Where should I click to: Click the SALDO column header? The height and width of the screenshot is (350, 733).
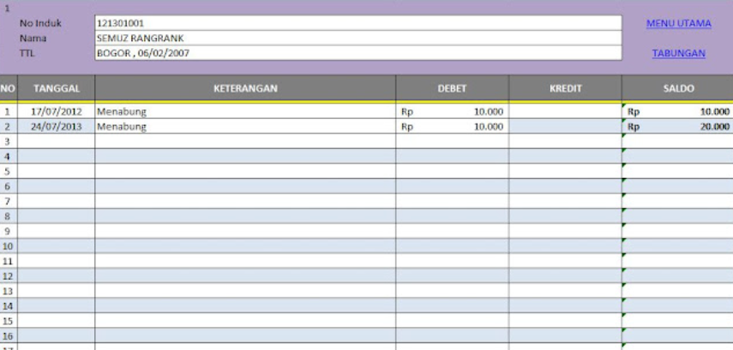pos(677,88)
